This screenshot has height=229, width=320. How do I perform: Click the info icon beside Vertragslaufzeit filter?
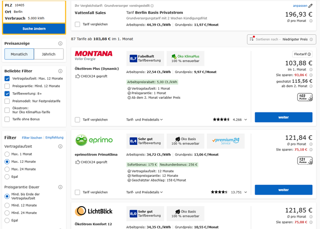coord(60,146)
